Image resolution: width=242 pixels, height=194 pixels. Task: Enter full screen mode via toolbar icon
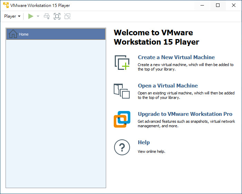point(57,16)
